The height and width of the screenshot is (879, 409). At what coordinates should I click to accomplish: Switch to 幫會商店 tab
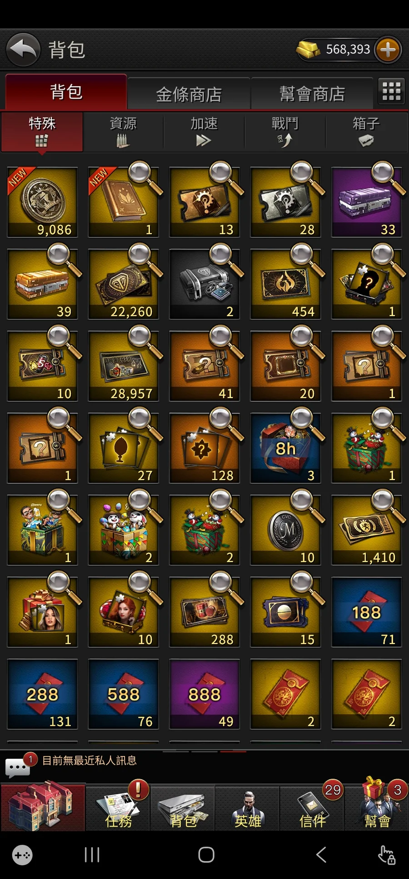(312, 94)
